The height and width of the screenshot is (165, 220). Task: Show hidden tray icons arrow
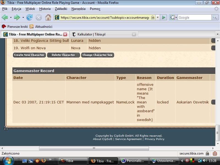click(x=182, y=161)
